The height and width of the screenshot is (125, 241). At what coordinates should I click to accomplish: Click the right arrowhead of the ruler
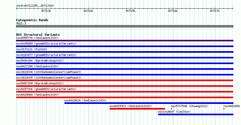[x=233, y=9]
